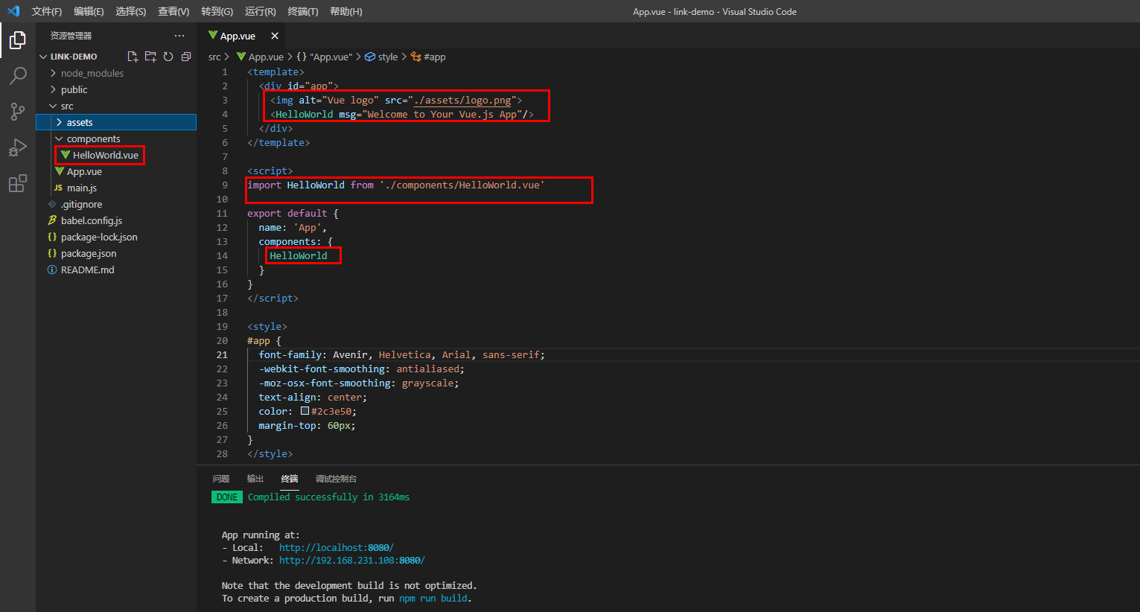Open the Search view in activity bar

coord(18,76)
